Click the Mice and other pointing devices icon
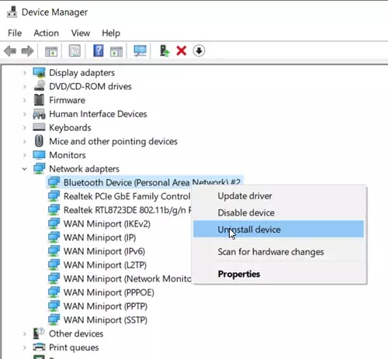The height and width of the screenshot is (359, 388). tap(39, 141)
